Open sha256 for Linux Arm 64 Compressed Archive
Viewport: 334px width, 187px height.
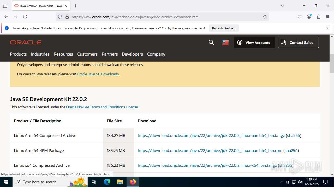[294, 136]
